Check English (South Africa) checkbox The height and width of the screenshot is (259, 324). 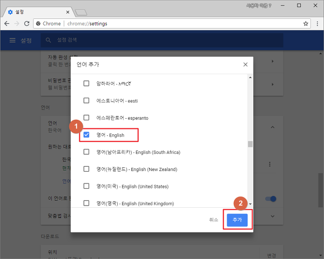click(x=86, y=152)
